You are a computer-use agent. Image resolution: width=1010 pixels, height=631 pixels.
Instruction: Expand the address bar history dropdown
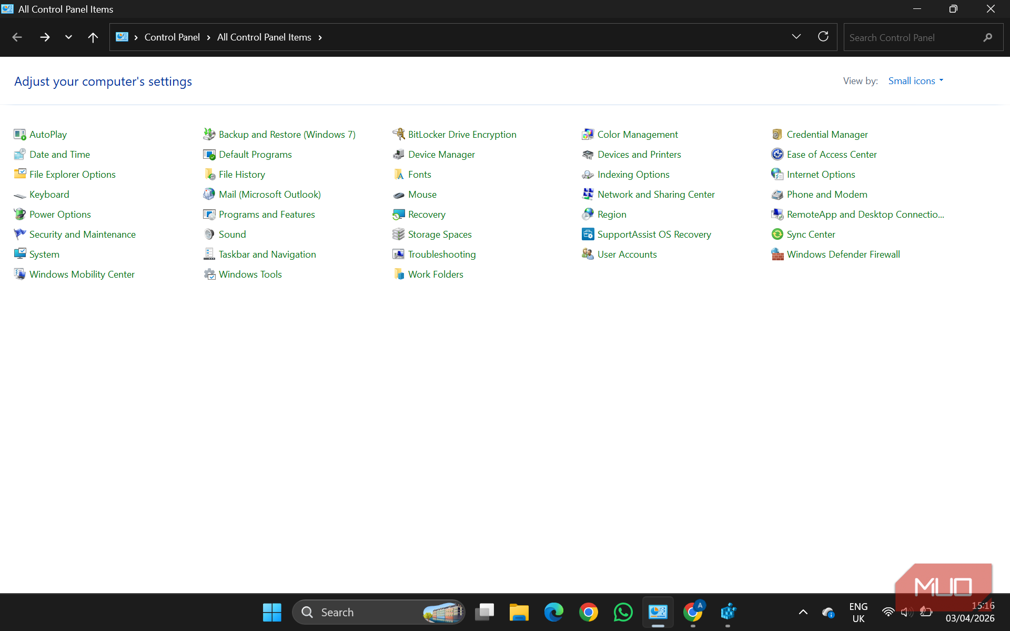click(796, 37)
